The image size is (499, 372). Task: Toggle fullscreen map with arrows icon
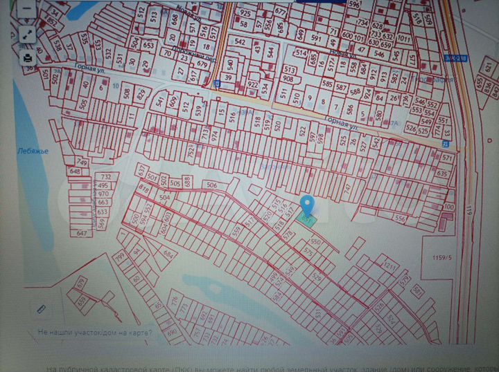[x=27, y=33]
